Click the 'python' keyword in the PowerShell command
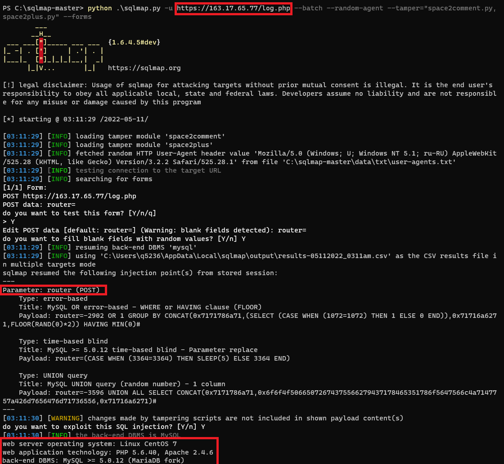504x464 pixels. (x=99, y=8)
